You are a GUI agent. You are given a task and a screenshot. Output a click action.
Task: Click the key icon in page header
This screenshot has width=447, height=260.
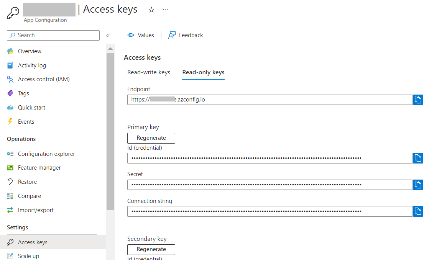tap(13, 13)
